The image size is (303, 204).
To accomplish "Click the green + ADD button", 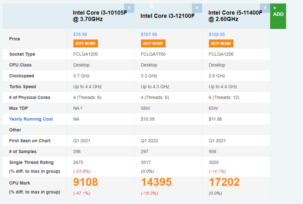I will [278, 16].
